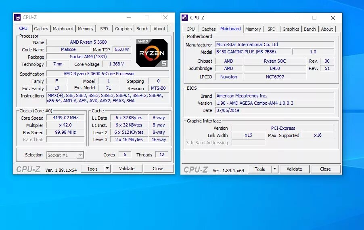Click the Max. Supported x16 value
Image resolution: width=364 pixels, height=230 pixels.
tap(318, 135)
